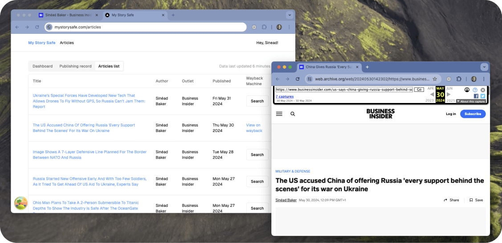Open Articles in the site navigation
Screen dimensions: 502x243
67,43
